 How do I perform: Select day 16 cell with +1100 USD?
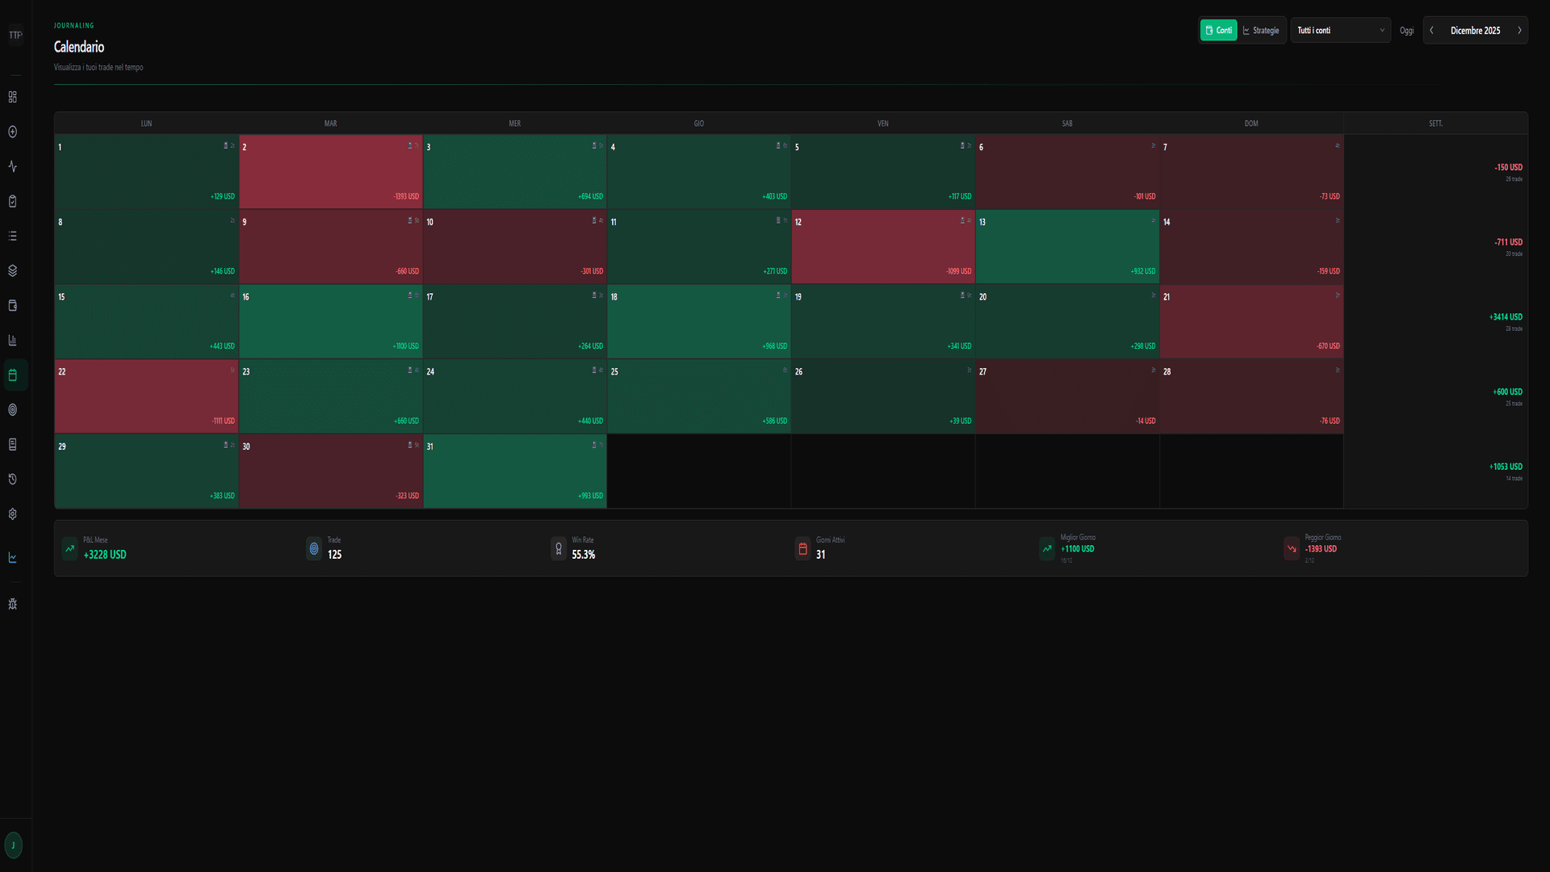pos(330,321)
